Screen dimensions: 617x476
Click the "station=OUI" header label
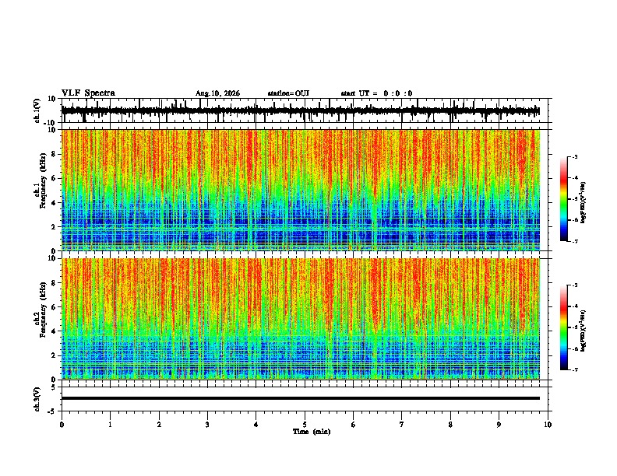click(x=288, y=93)
